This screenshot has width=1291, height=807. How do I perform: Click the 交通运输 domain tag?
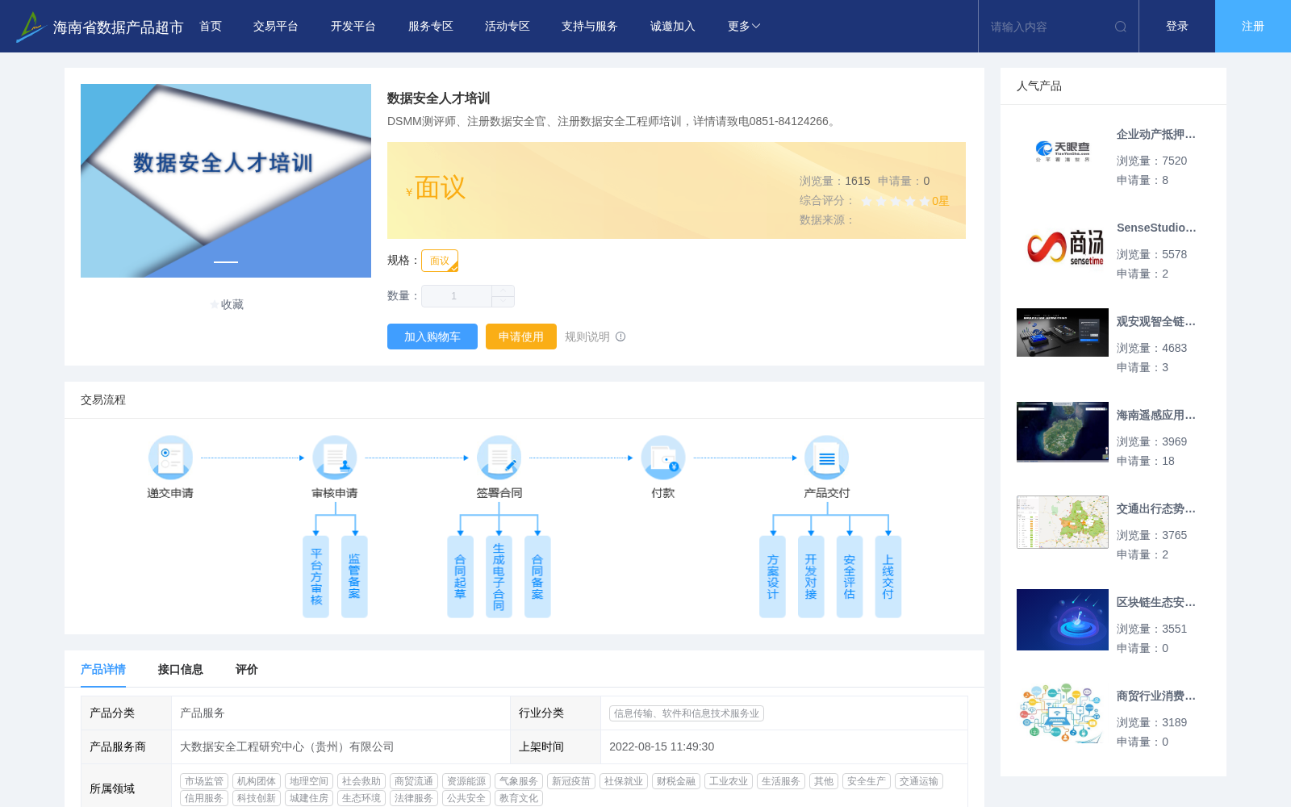tap(919, 781)
